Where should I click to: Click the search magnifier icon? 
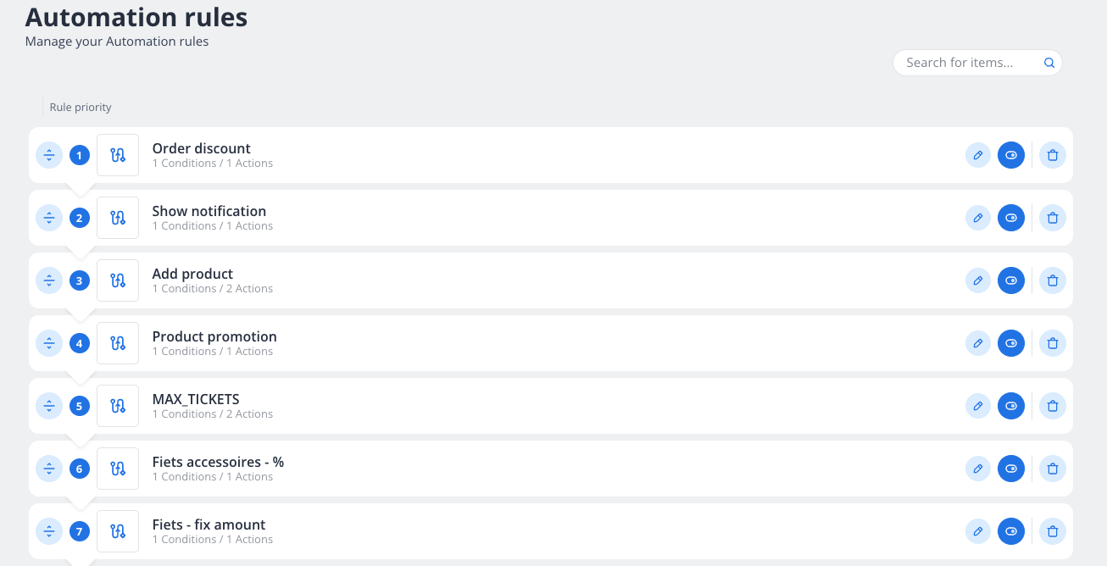click(x=1049, y=63)
